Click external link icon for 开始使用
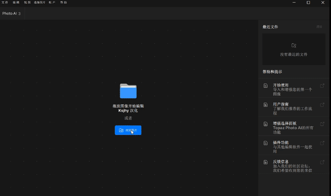 [x=322, y=86]
